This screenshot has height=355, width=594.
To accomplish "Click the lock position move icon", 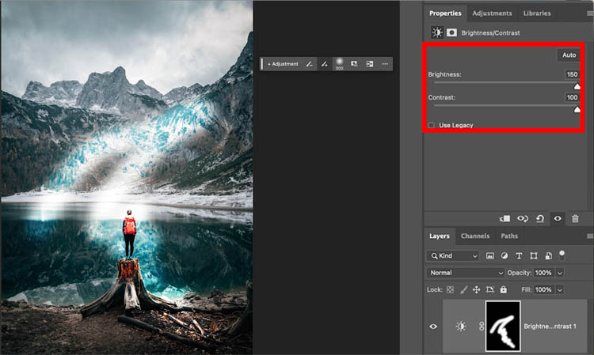I will (477, 290).
